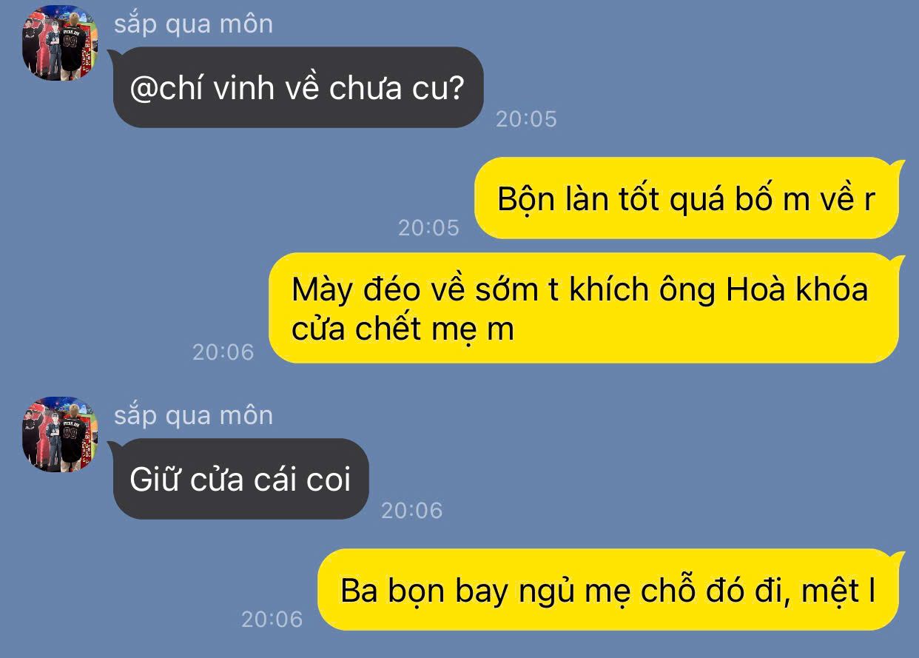Tap the first sắp qua môn sender name

pos(193,24)
